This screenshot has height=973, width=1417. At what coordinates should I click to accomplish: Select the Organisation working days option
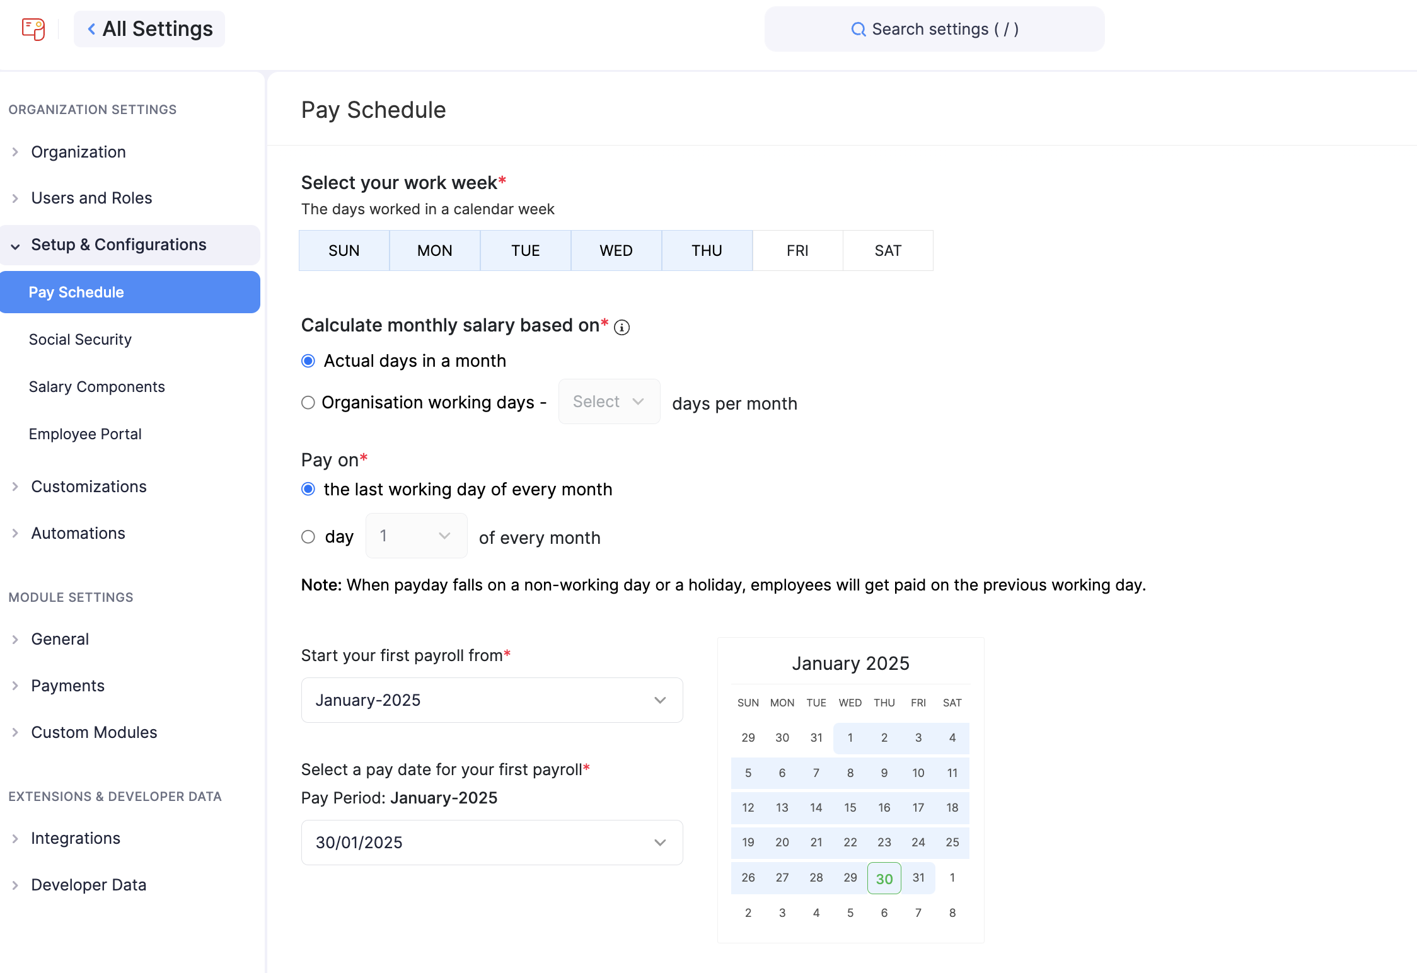[308, 402]
